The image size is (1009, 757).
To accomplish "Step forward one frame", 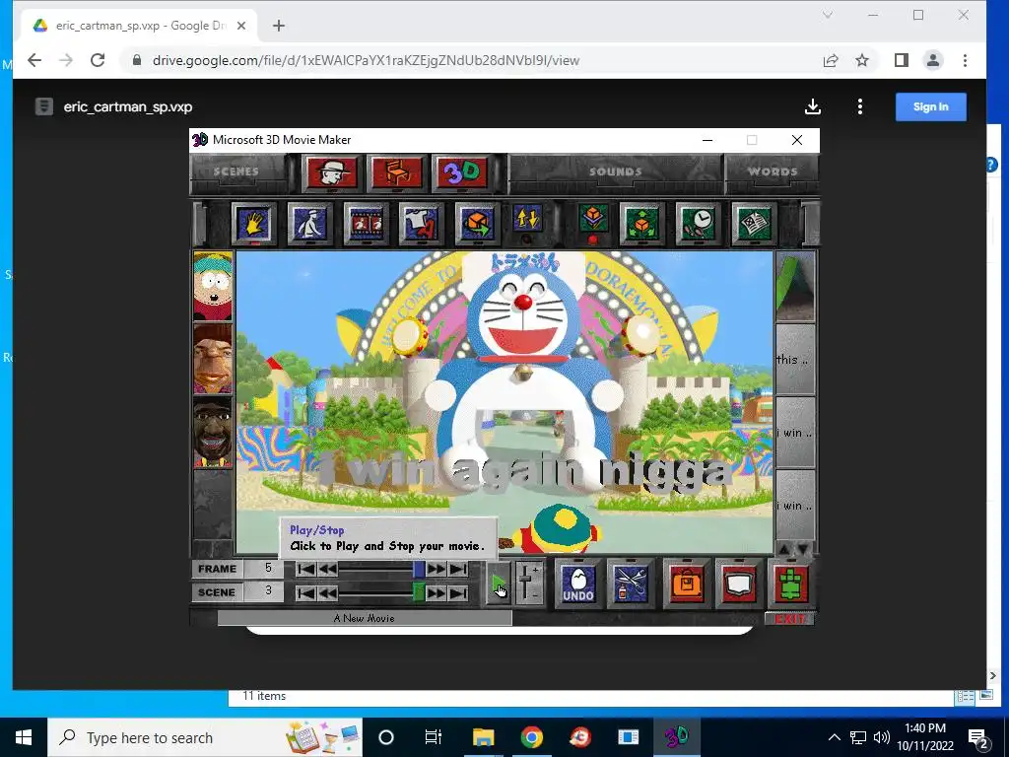I will point(437,569).
